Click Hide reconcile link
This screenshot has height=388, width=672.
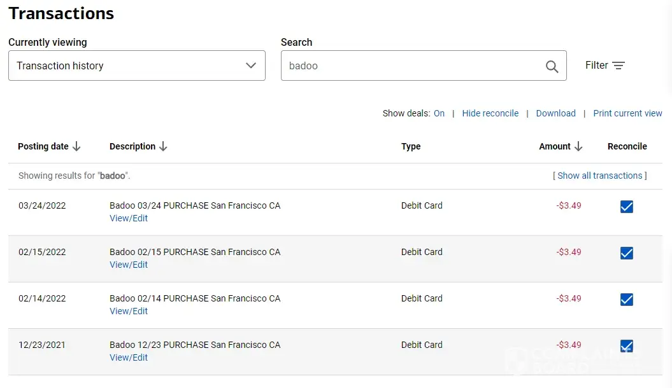click(x=490, y=113)
